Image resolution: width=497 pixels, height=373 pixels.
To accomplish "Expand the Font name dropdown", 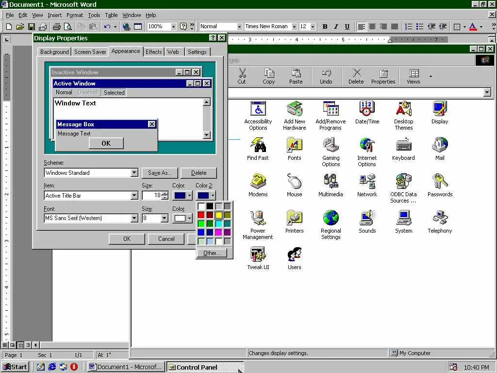I will pyautogui.click(x=134, y=218).
